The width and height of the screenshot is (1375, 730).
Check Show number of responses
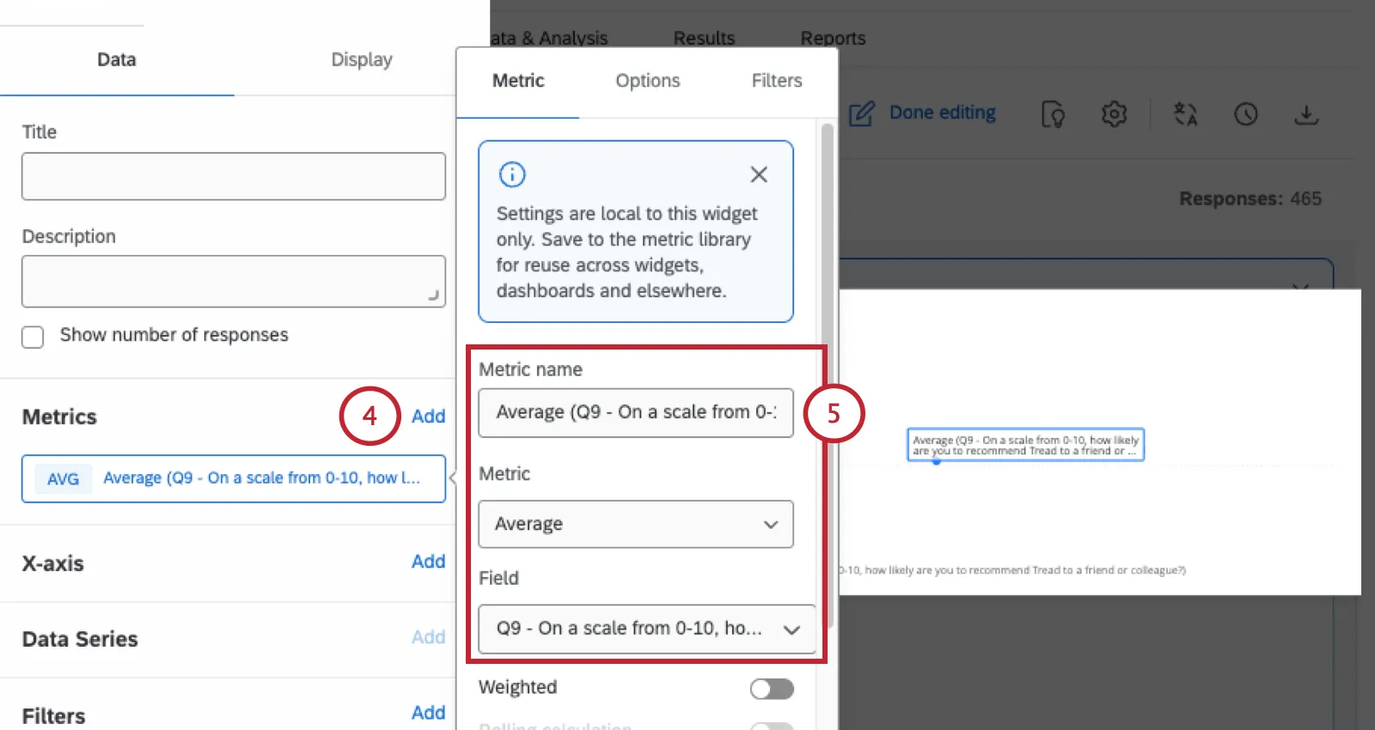(33, 337)
